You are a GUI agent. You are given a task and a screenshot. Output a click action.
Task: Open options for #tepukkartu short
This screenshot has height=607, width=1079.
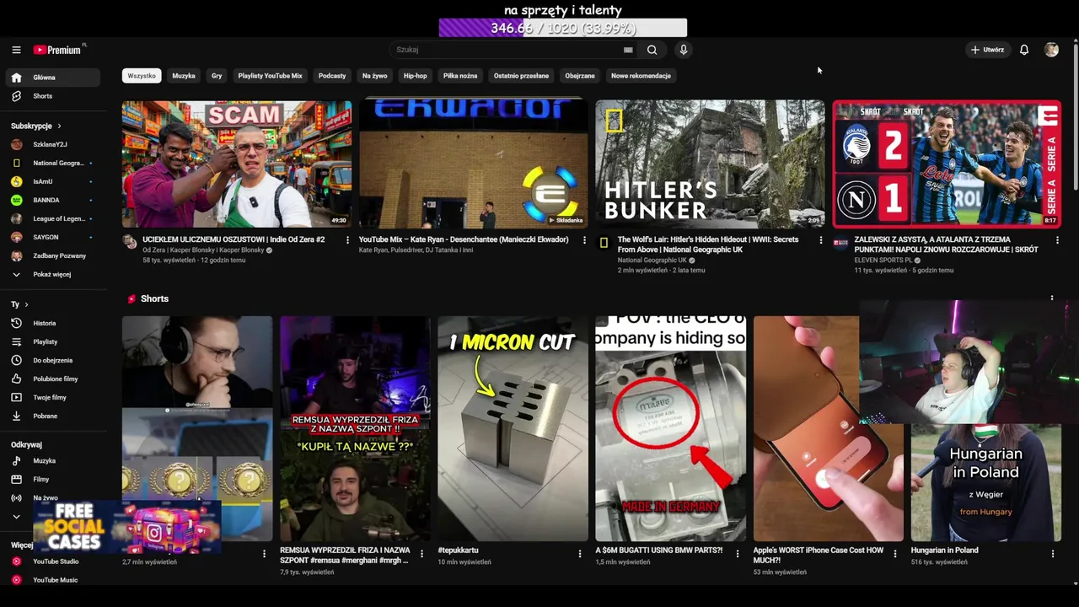click(580, 554)
